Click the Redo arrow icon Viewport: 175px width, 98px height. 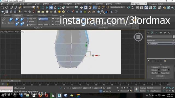tap(7, 8)
